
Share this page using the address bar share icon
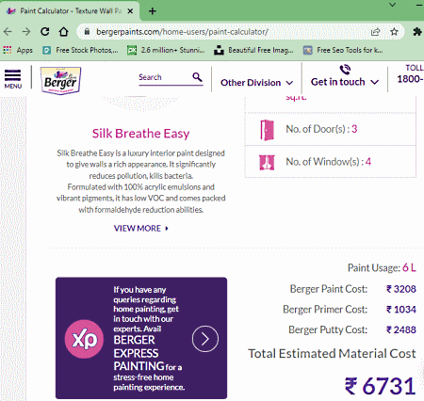[375, 32]
